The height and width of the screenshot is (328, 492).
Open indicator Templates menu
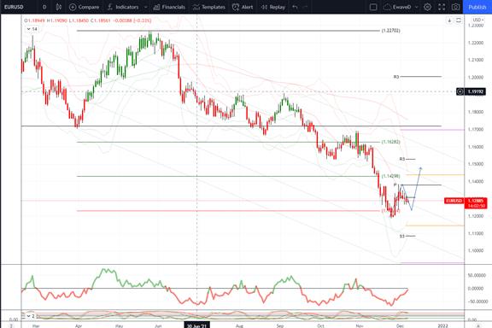click(209, 7)
